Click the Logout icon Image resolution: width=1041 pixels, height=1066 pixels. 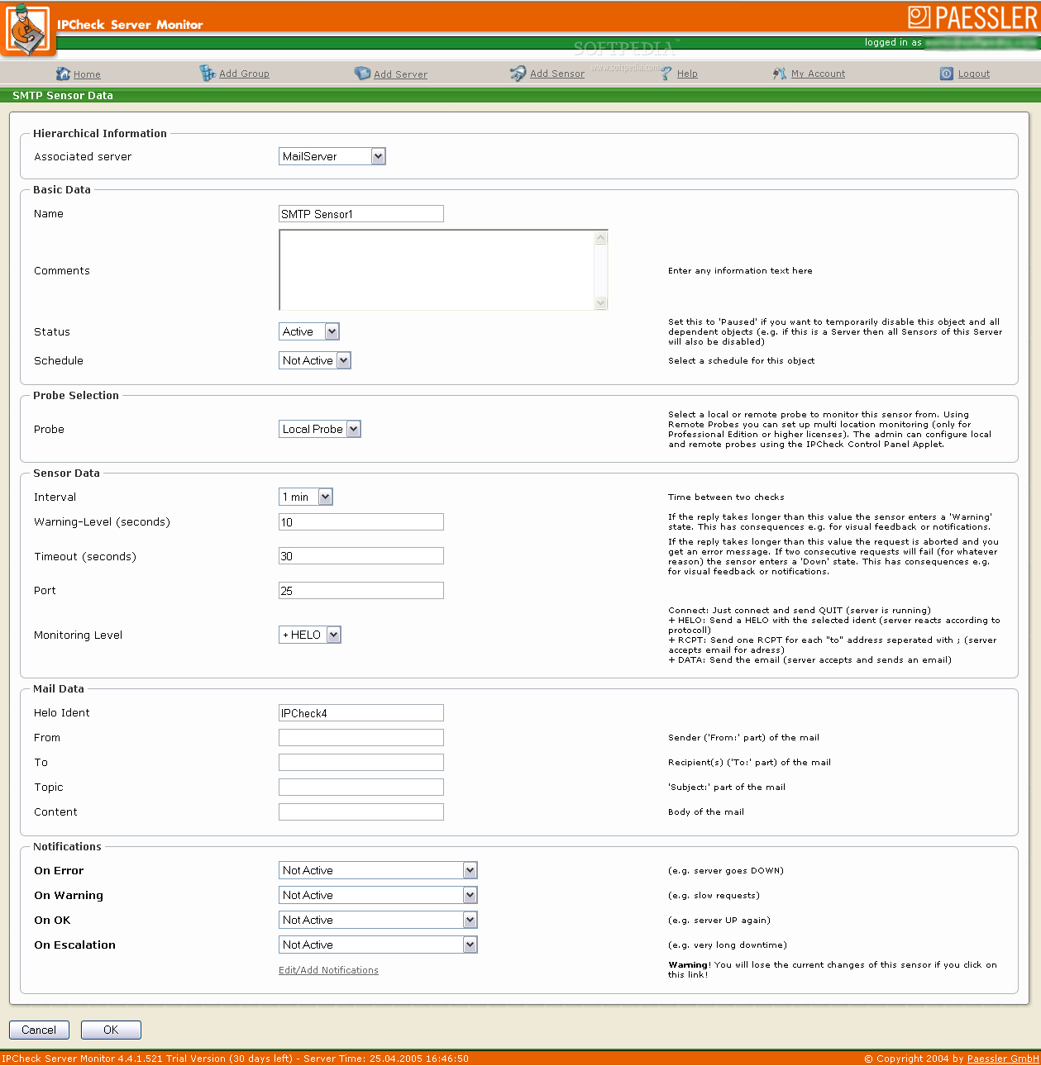947,74
